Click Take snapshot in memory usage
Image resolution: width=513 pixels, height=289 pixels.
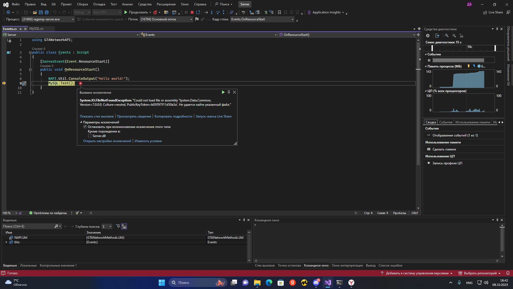(x=444, y=149)
